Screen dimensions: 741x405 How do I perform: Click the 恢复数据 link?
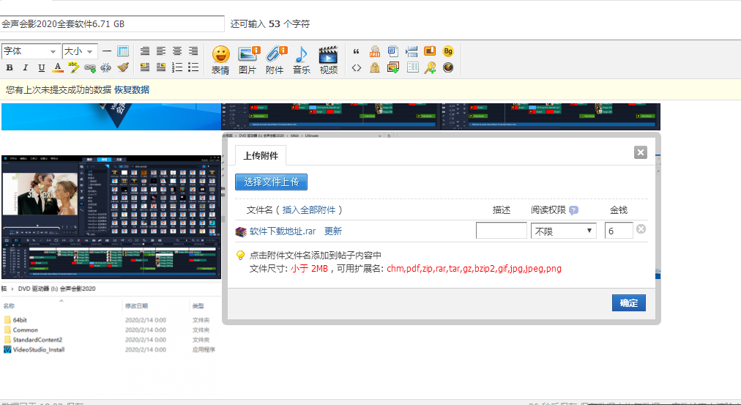(132, 90)
